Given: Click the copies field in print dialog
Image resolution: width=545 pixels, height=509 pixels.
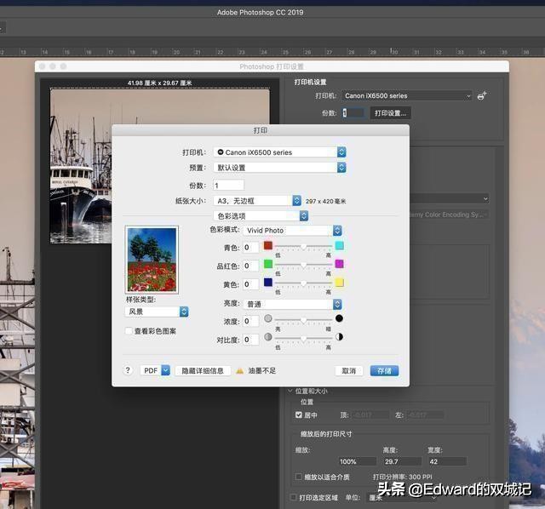Looking at the screenshot, I should 228,186.
